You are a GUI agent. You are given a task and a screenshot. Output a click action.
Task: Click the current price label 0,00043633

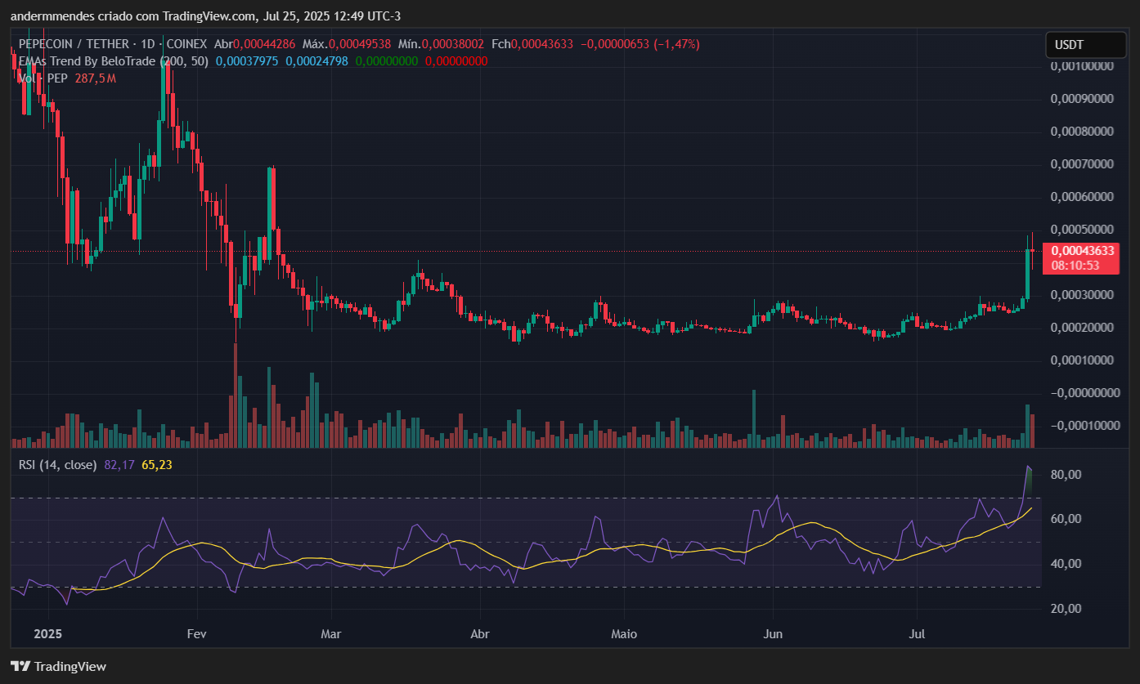(1082, 251)
